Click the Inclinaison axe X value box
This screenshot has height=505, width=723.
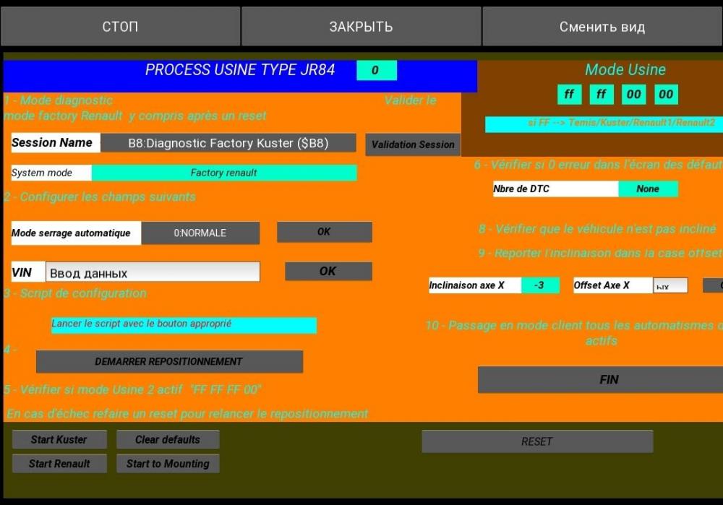coord(540,285)
